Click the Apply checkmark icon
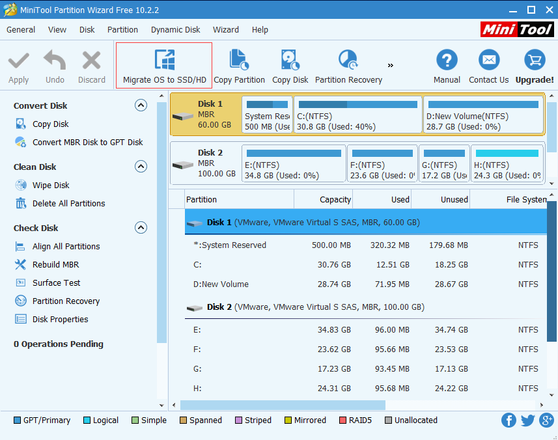 tap(18, 61)
